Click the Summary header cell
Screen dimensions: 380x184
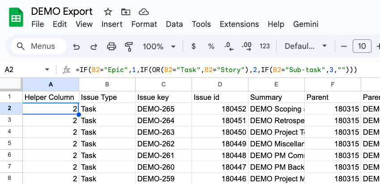click(x=276, y=97)
